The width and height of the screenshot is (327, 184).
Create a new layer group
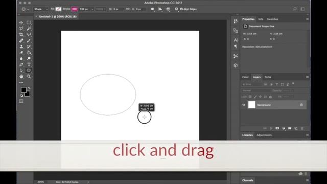290,128
